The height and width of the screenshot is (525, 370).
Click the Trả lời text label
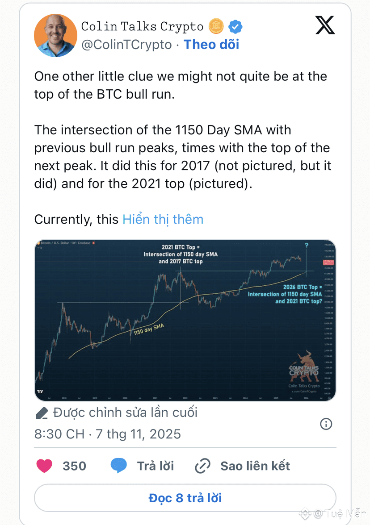click(155, 466)
